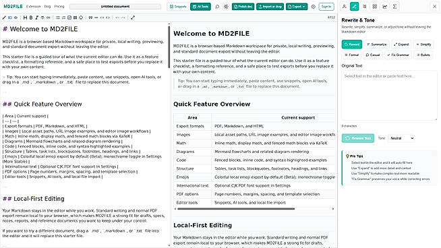This screenshot has height=248, width=441.
Task: Insert a hyperlink from the toolbar
Action: click(x=49, y=18)
